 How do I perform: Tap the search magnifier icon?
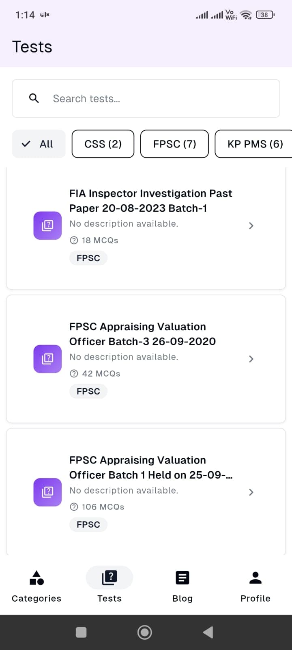click(x=34, y=98)
